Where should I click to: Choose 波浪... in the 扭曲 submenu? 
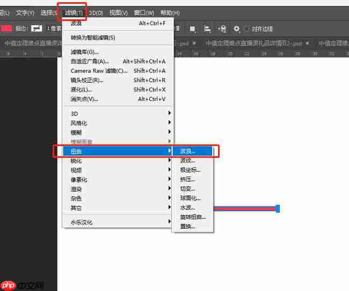193,151
